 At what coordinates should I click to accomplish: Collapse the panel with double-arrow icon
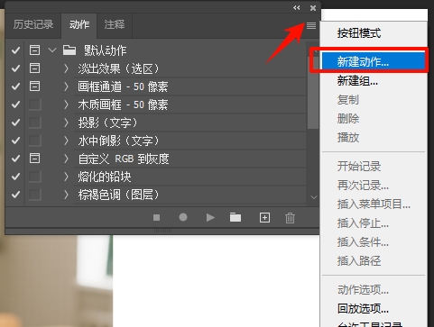pos(297,8)
